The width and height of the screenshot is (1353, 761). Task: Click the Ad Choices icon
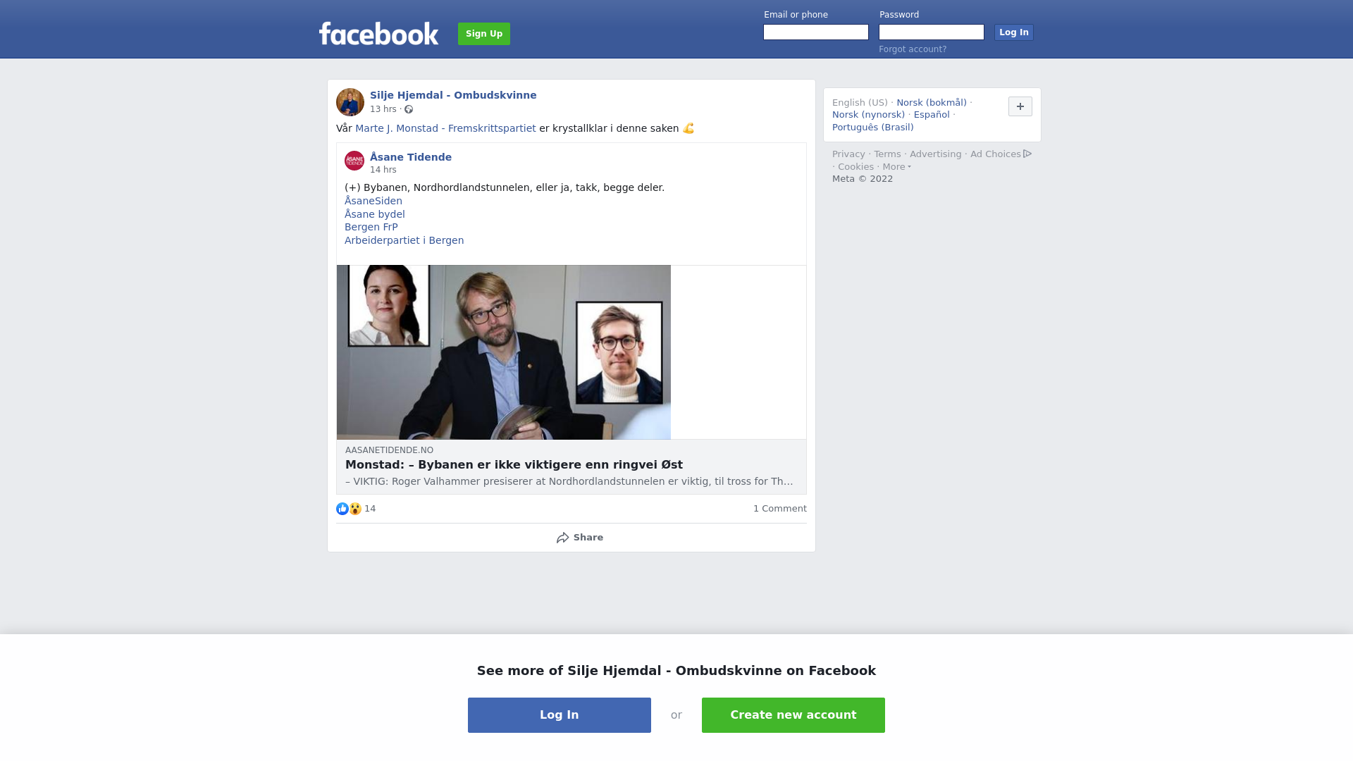[x=1027, y=154]
